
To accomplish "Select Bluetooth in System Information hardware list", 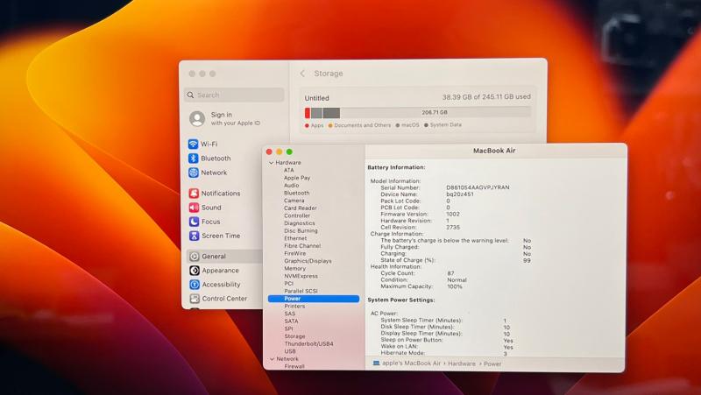I will pos(296,193).
